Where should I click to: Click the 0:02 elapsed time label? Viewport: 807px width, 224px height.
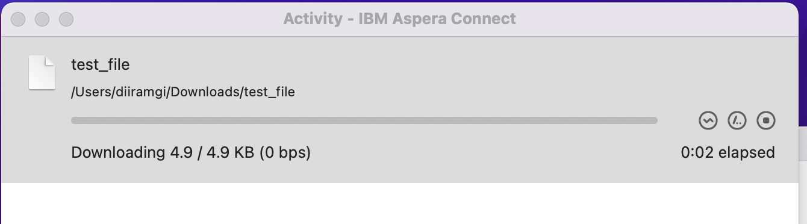[x=728, y=152]
